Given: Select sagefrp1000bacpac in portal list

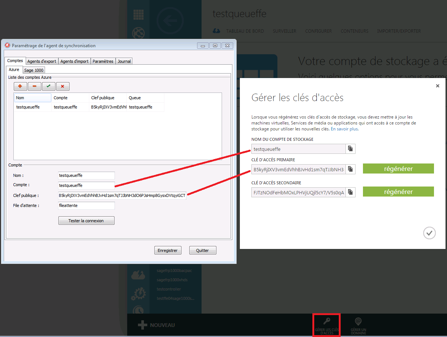Looking at the screenshot, I should coord(174,271).
